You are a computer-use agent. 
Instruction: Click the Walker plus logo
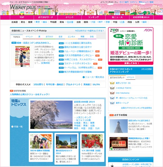tap(23, 7)
